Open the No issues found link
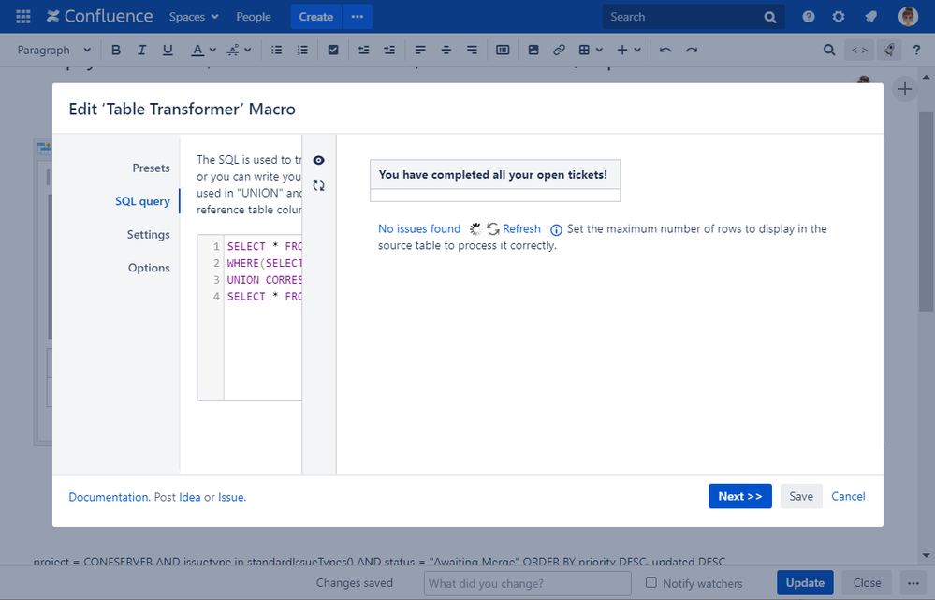This screenshot has height=600, width=935. pyautogui.click(x=419, y=229)
